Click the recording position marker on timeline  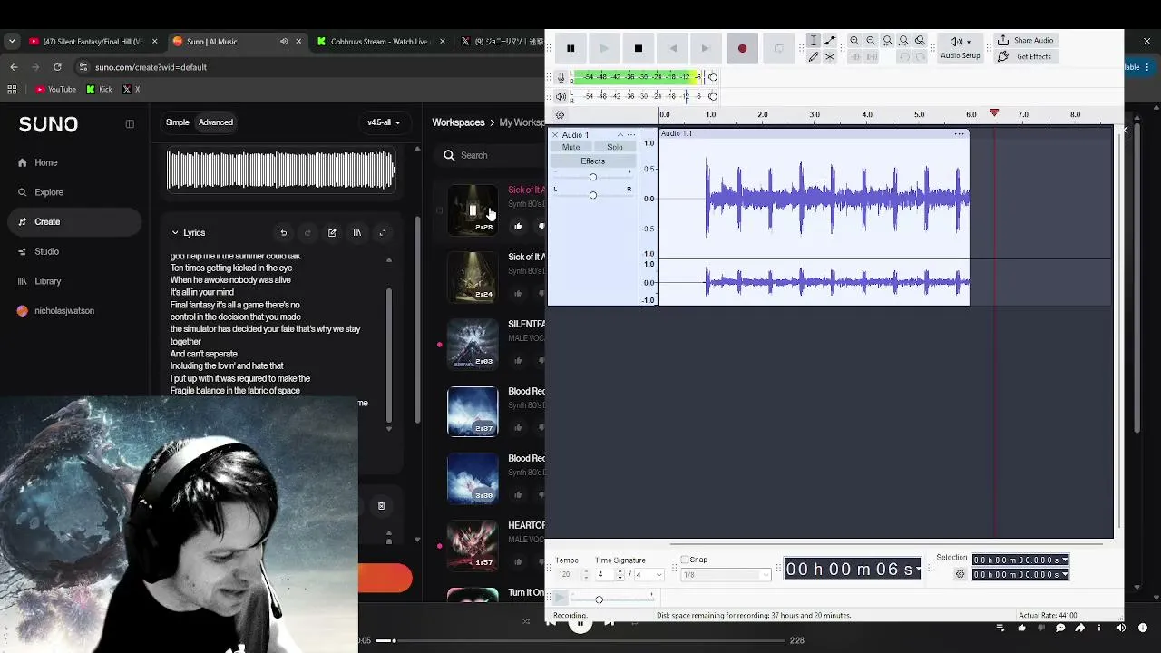(x=994, y=113)
